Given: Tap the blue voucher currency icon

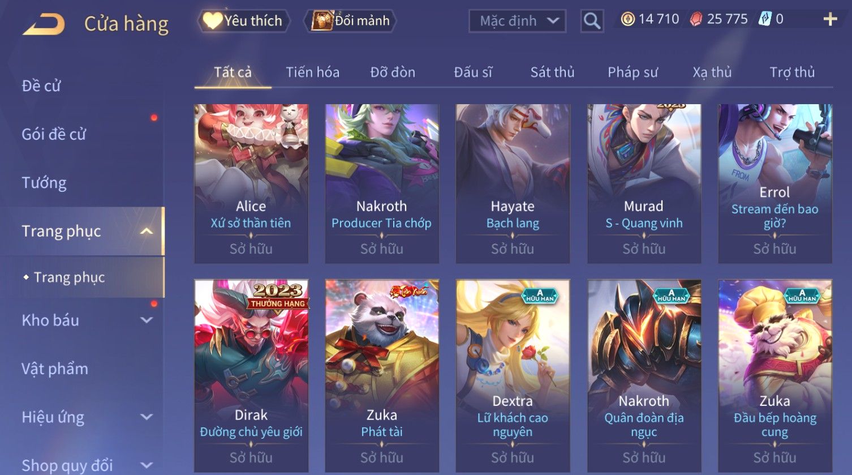Looking at the screenshot, I should pos(764,19).
